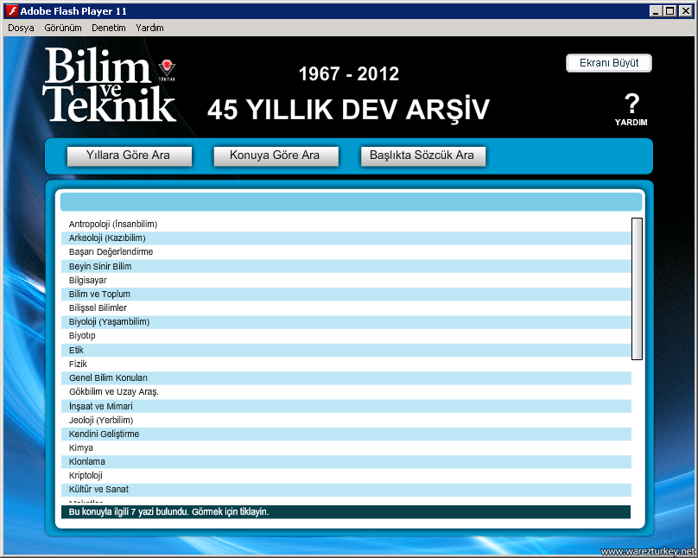Select Arkeoloji (Kazıbilim) topic
This screenshot has width=698, height=558.
(x=346, y=238)
